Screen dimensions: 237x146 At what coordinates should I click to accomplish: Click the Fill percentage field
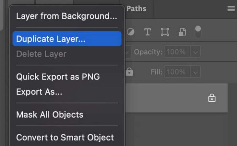click(177, 72)
